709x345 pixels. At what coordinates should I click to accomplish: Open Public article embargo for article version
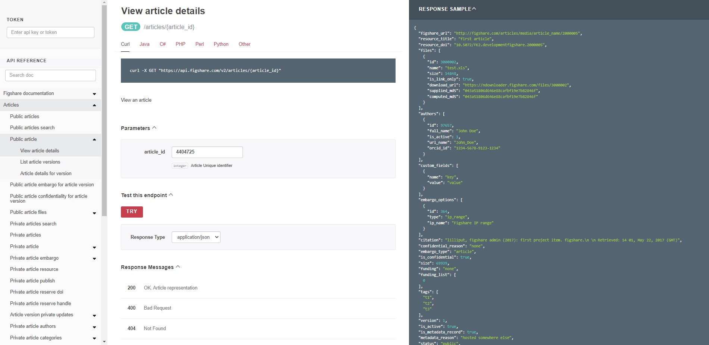(x=52, y=185)
